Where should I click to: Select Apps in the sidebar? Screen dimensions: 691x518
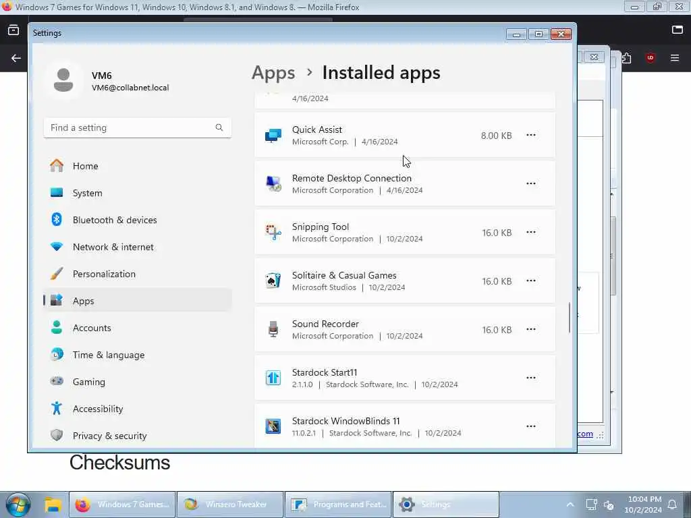[x=137, y=301]
